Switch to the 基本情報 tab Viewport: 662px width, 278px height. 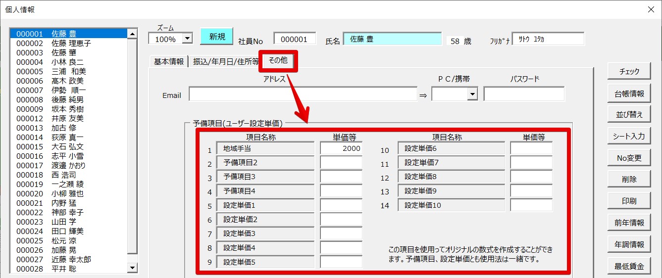pyautogui.click(x=168, y=62)
